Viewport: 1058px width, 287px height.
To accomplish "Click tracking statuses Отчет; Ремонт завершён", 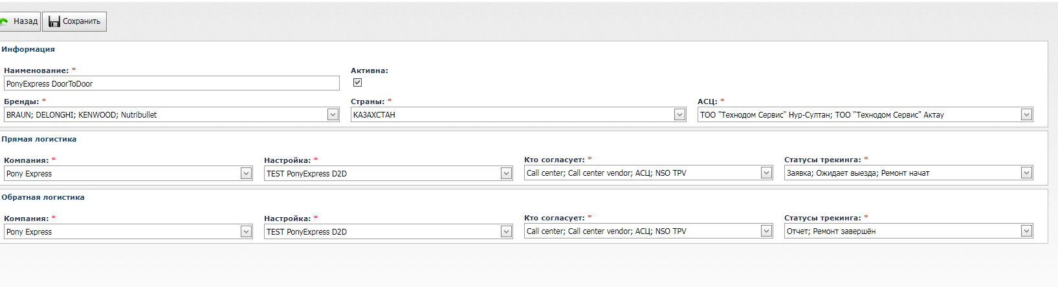I will point(831,231).
